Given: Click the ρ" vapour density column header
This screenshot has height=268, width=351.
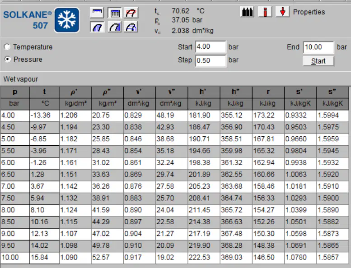Looking at the screenshot, I should point(107,92).
